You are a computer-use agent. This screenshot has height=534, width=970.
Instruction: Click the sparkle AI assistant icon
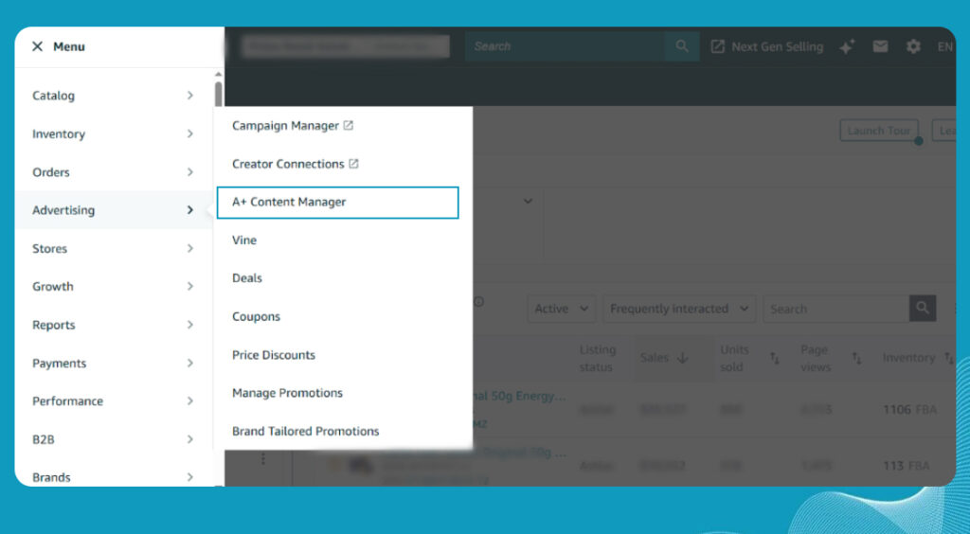pos(847,46)
